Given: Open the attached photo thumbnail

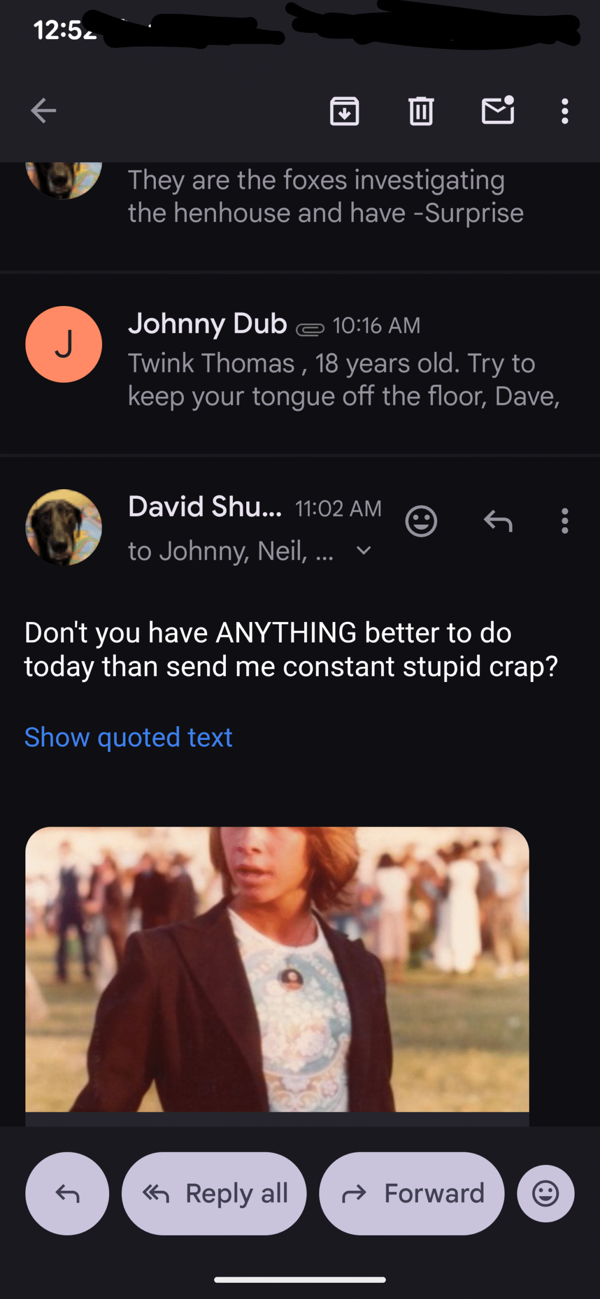Looking at the screenshot, I should click(277, 969).
